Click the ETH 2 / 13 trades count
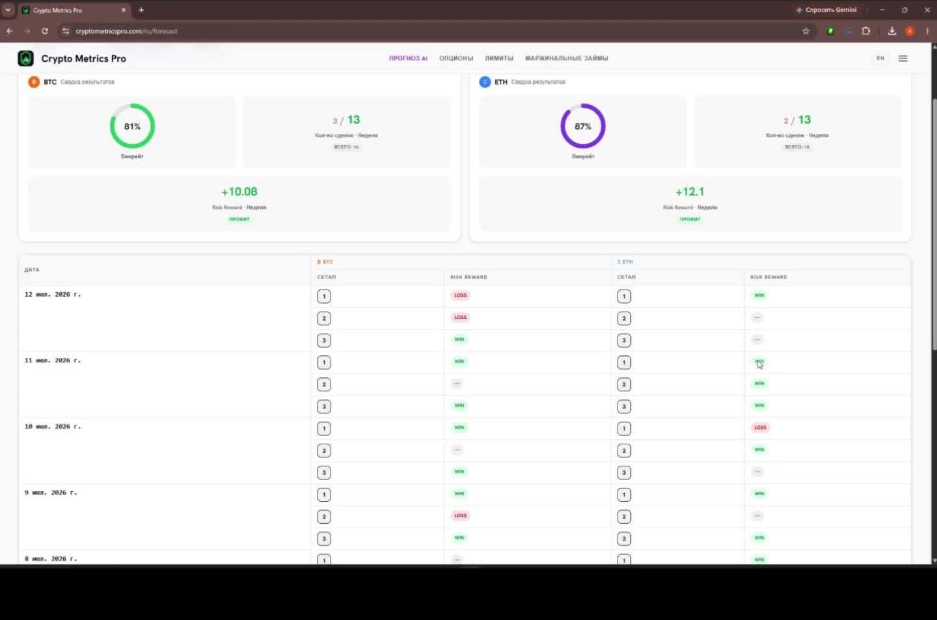 pyautogui.click(x=797, y=120)
